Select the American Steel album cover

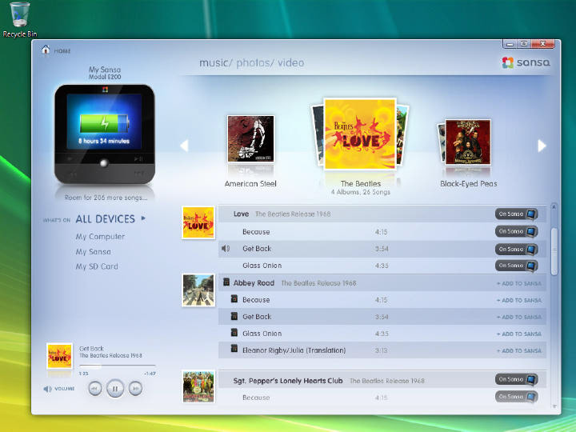(x=250, y=138)
